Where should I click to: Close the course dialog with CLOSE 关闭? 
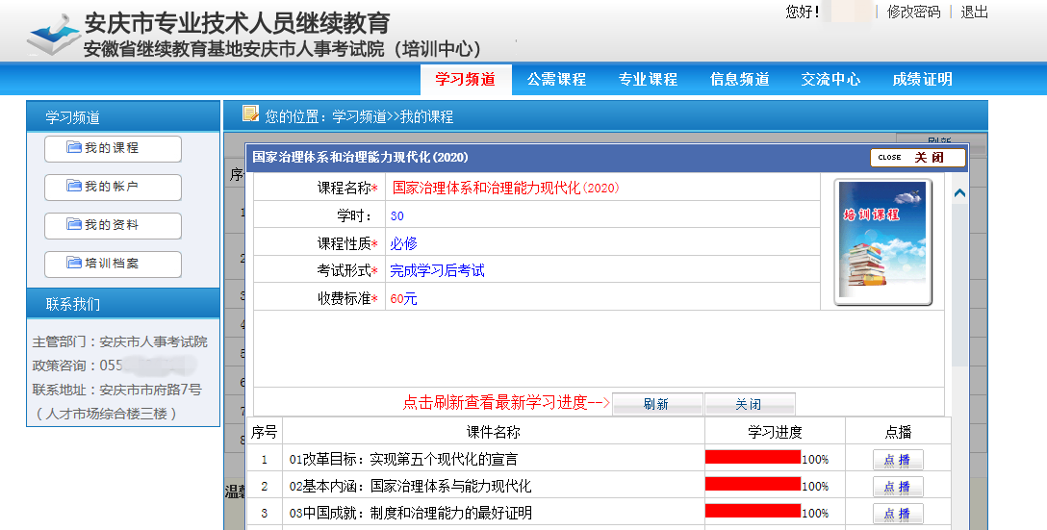coord(917,158)
